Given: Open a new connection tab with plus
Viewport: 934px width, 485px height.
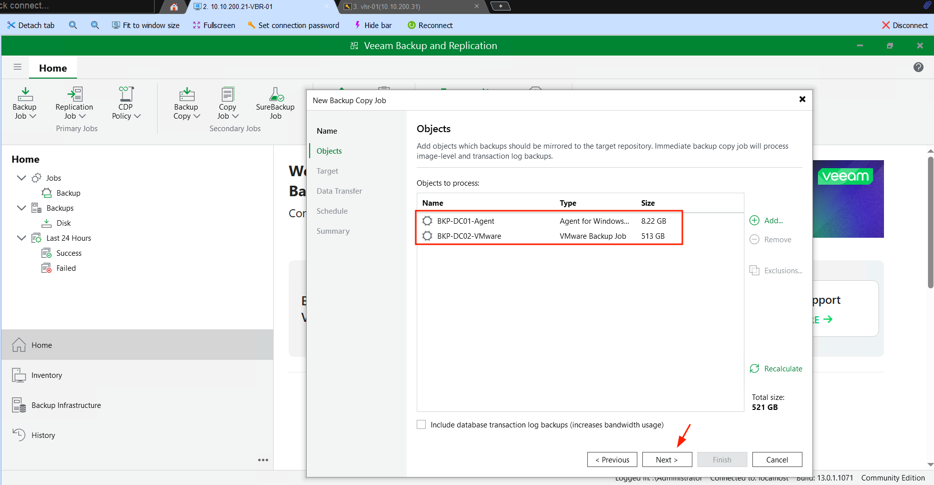Looking at the screenshot, I should [x=501, y=6].
